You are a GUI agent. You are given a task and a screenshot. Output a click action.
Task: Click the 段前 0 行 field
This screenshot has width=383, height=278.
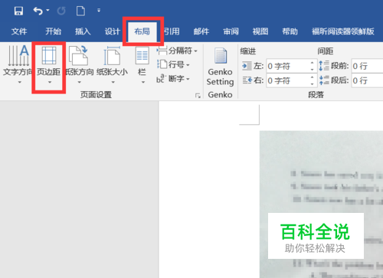tap(367, 66)
